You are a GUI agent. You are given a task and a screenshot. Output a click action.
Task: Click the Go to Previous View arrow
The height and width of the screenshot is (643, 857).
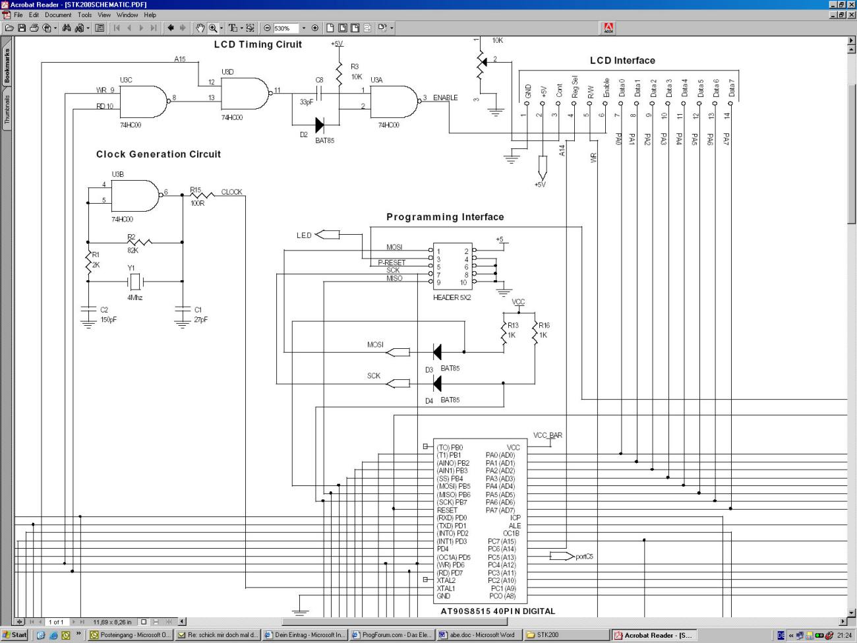(171, 28)
